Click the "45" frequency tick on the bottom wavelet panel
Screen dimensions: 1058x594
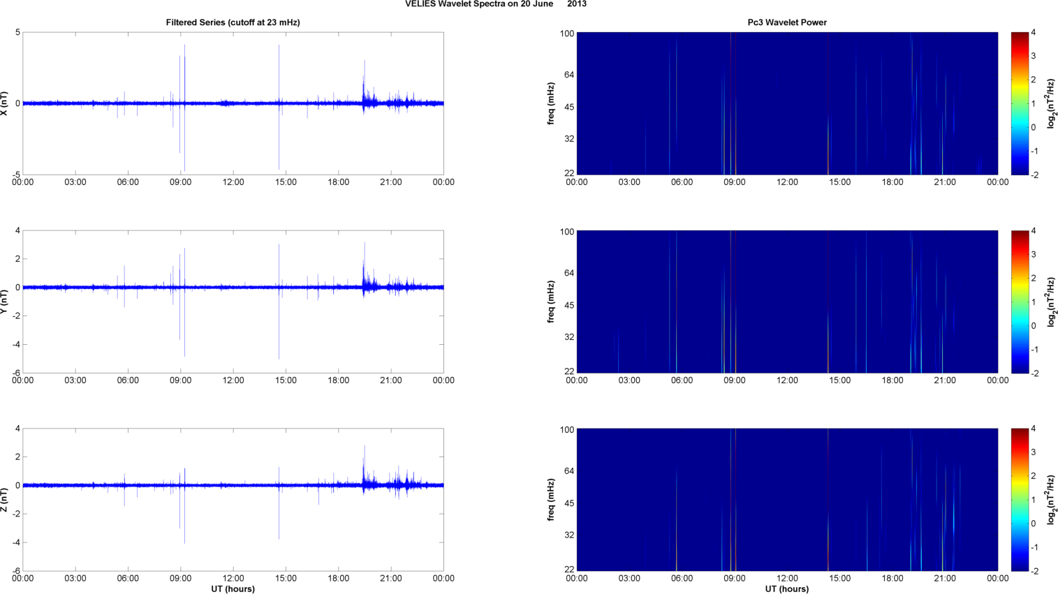(x=569, y=503)
